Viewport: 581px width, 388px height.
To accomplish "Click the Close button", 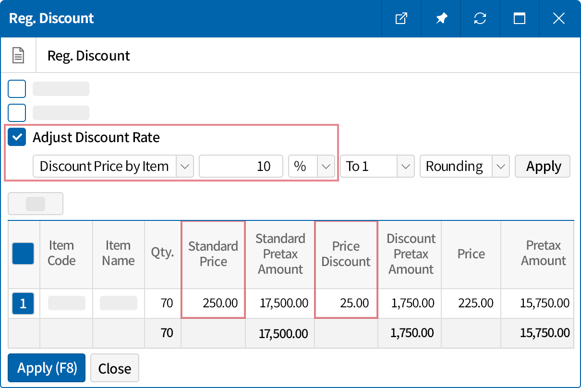I will tap(115, 368).
